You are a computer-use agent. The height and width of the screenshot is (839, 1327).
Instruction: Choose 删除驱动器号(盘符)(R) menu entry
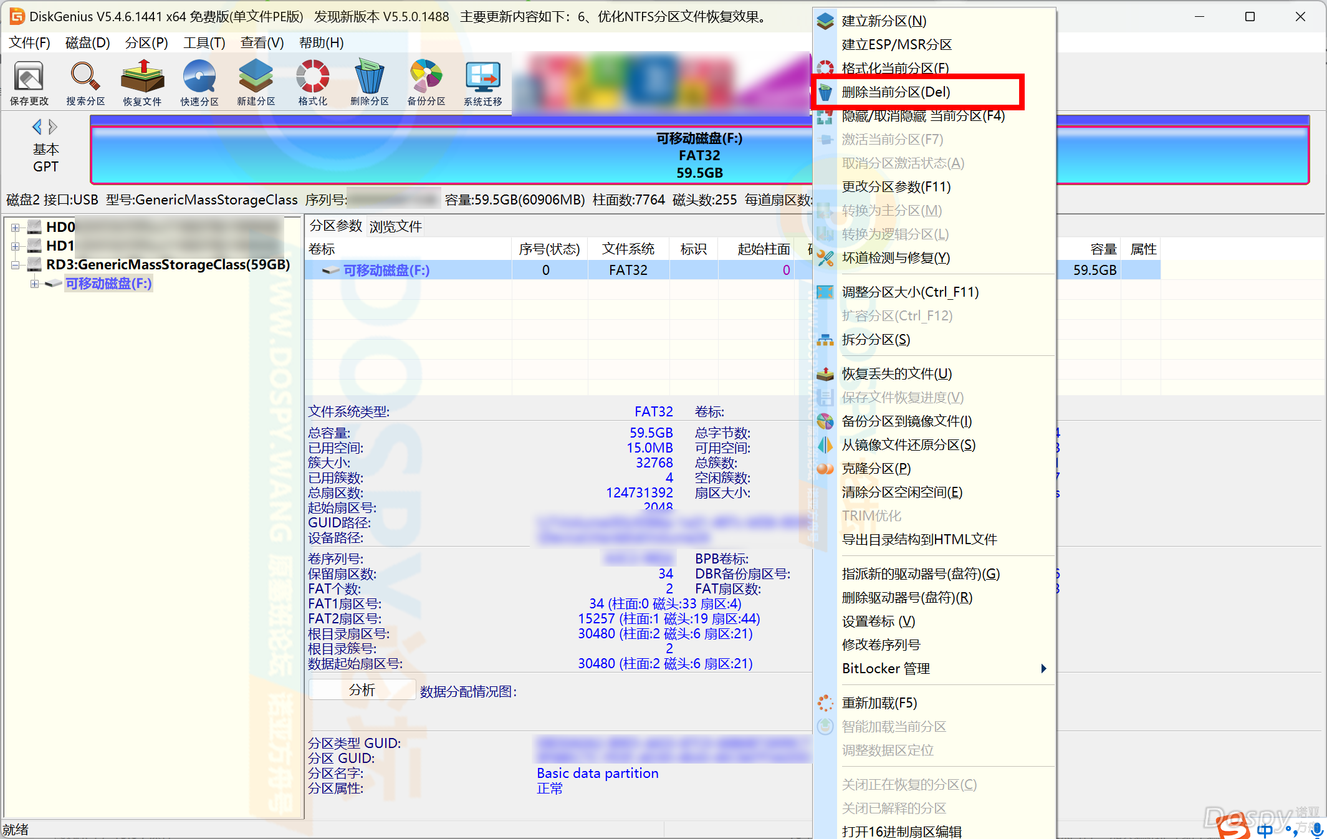pyautogui.click(x=935, y=598)
